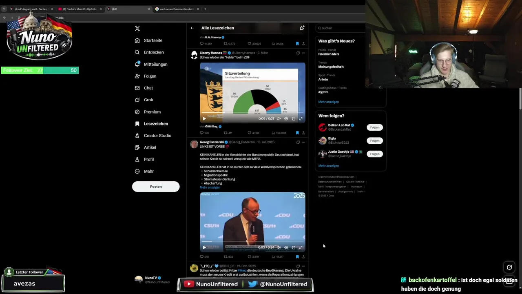522x294 pixels.
Task: Open the #Merz hashtag link
Action: tap(242, 271)
